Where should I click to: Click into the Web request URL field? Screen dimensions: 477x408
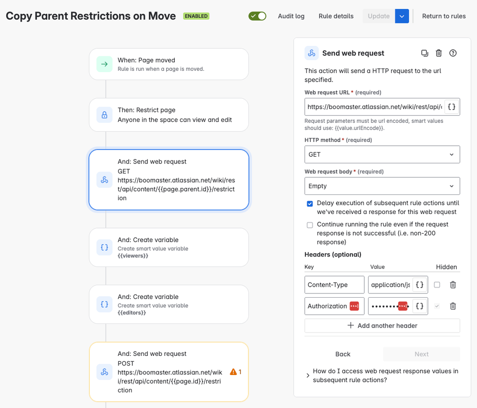374,107
